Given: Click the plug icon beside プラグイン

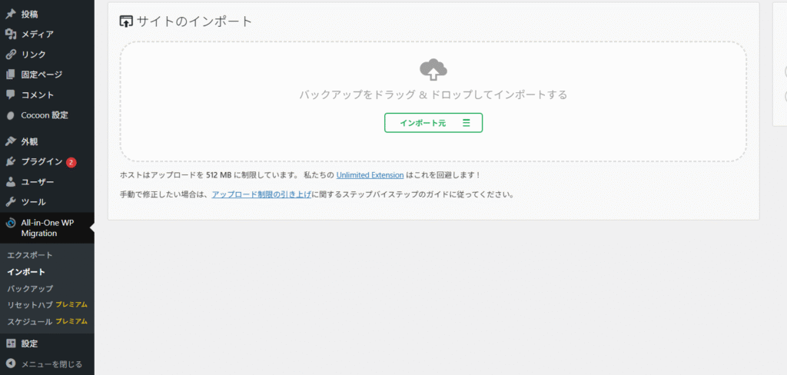Looking at the screenshot, I should 11,161.
